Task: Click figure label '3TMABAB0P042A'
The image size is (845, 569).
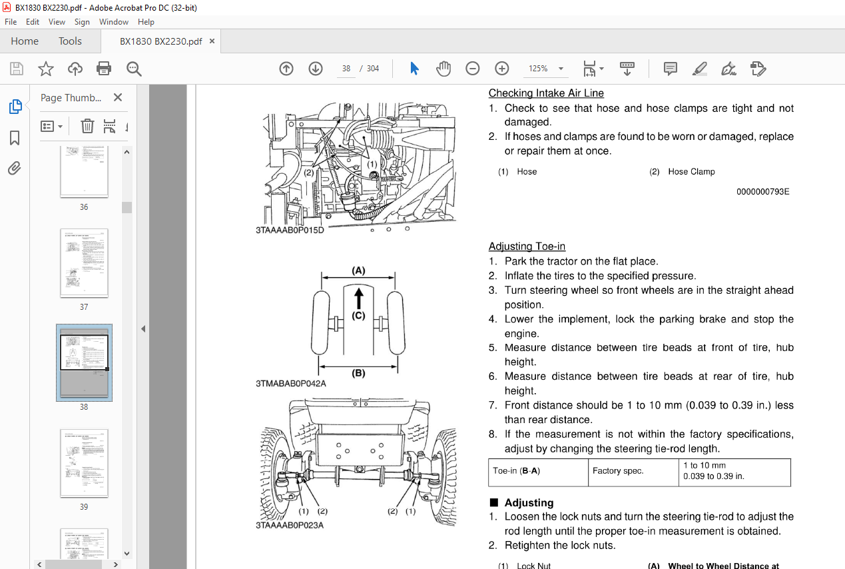Action: [290, 384]
